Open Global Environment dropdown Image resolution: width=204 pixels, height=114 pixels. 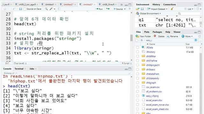[148, 13]
